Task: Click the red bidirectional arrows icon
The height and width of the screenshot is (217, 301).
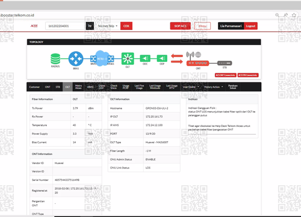Action: (177, 59)
